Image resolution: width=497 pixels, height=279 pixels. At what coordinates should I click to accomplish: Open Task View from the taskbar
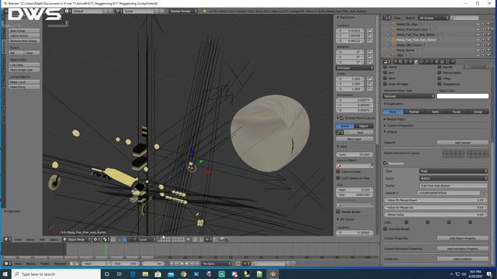pyautogui.click(x=119, y=274)
